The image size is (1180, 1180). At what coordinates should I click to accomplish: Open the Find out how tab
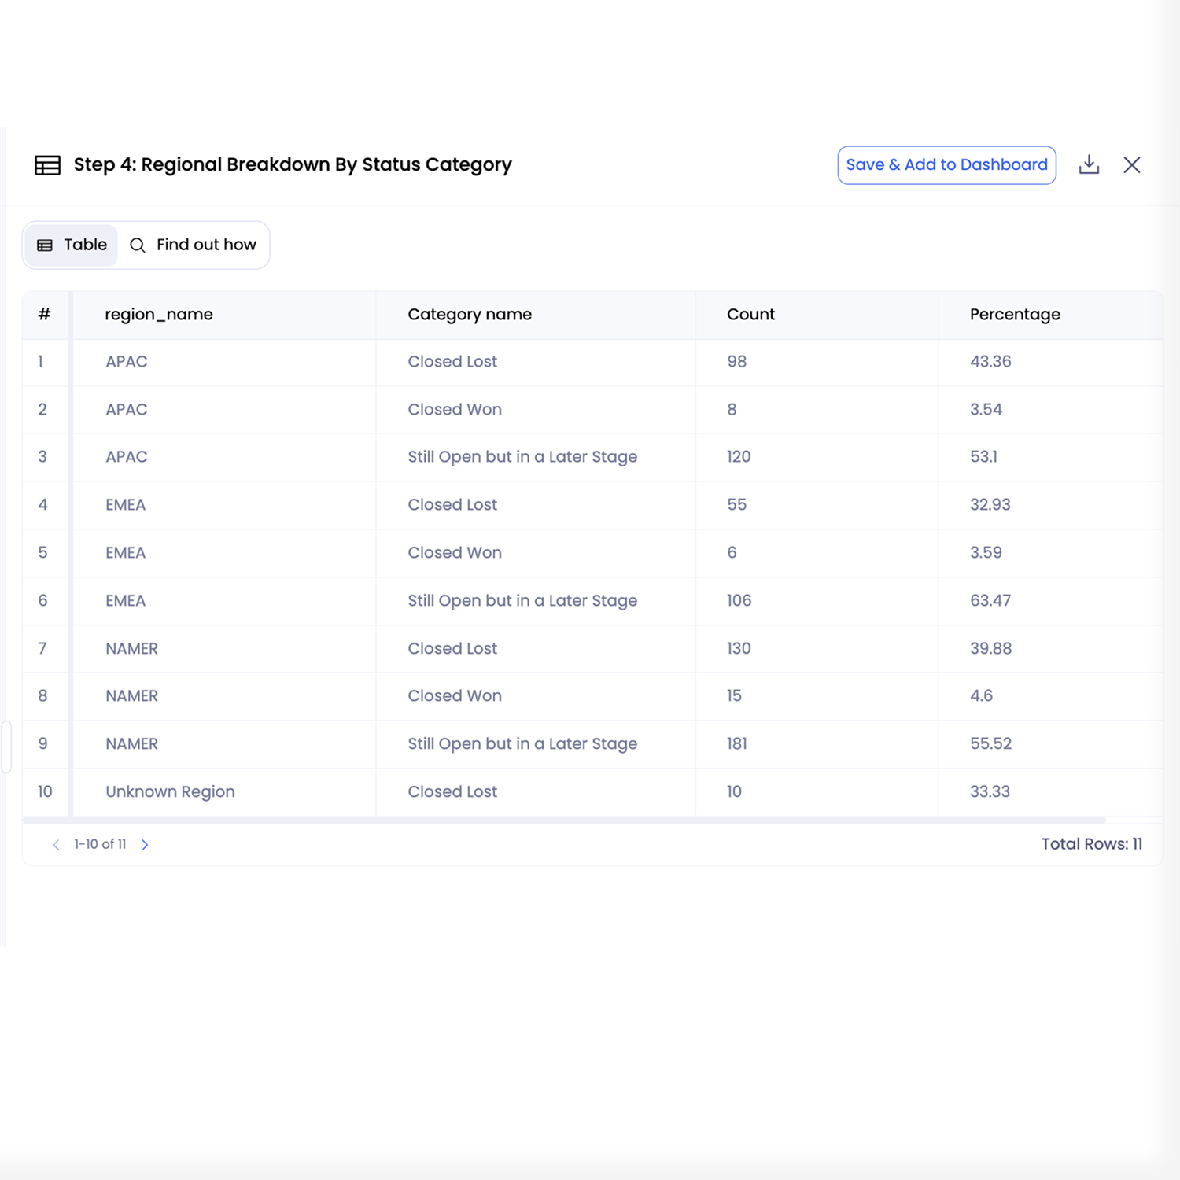click(x=193, y=245)
